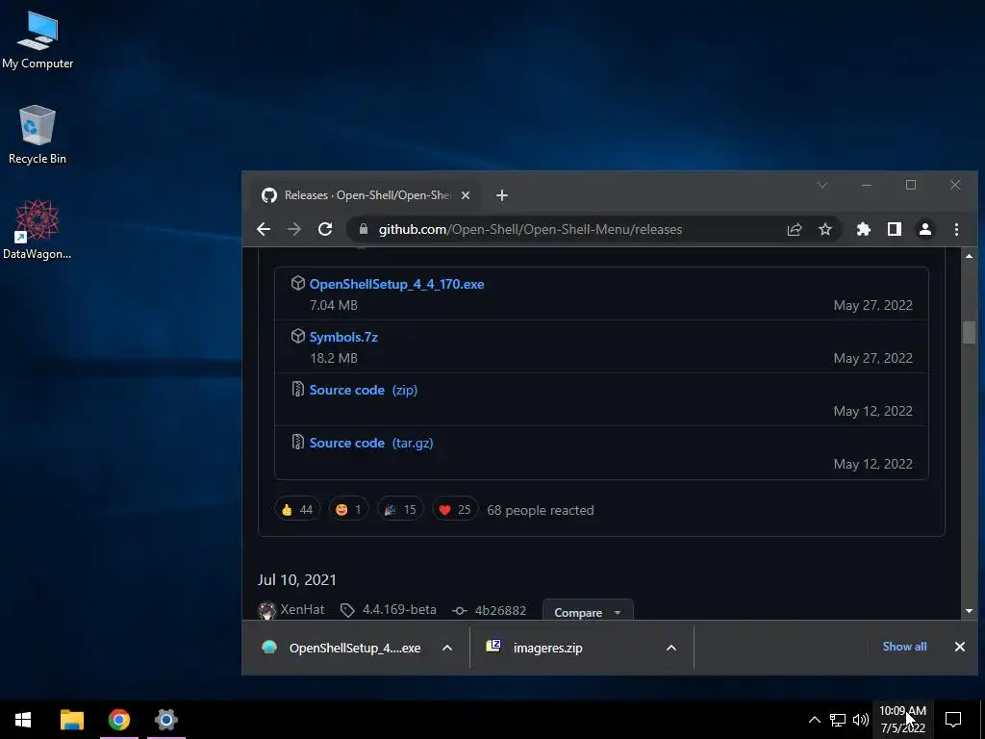Image resolution: width=985 pixels, height=739 pixels.
Task: Open Settings gear app in taskbar
Action: pos(166,720)
